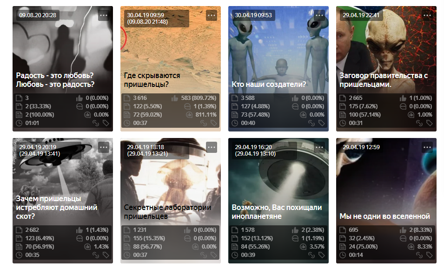
Task: Open article 'Заговор правительства с пришельцами'
Action: pyautogui.click(x=384, y=80)
